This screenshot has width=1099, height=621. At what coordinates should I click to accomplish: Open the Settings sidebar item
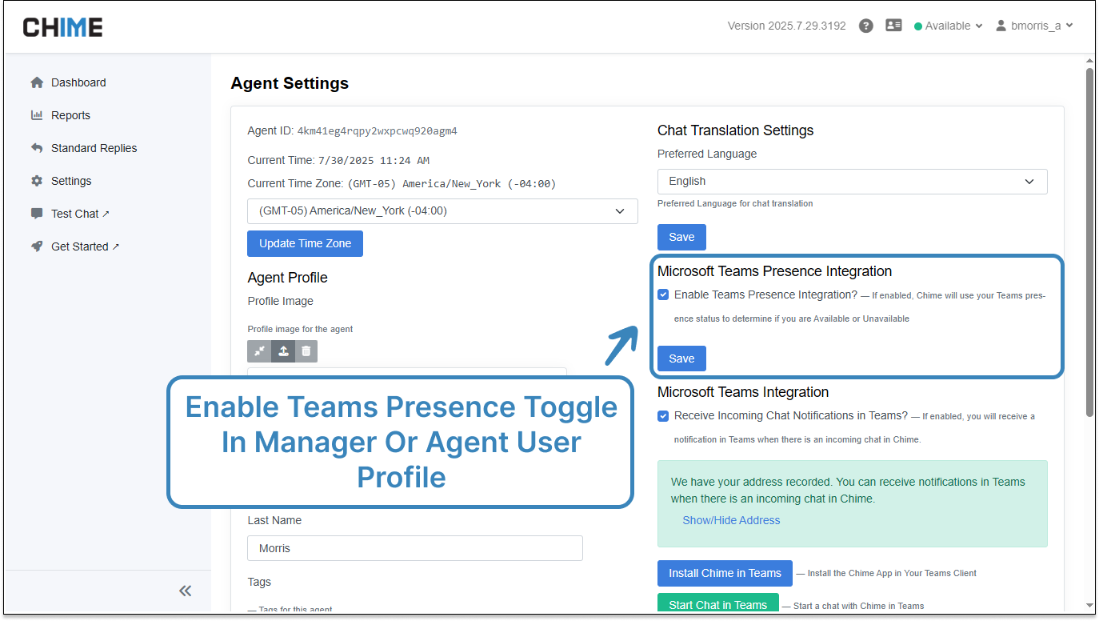[x=71, y=181]
